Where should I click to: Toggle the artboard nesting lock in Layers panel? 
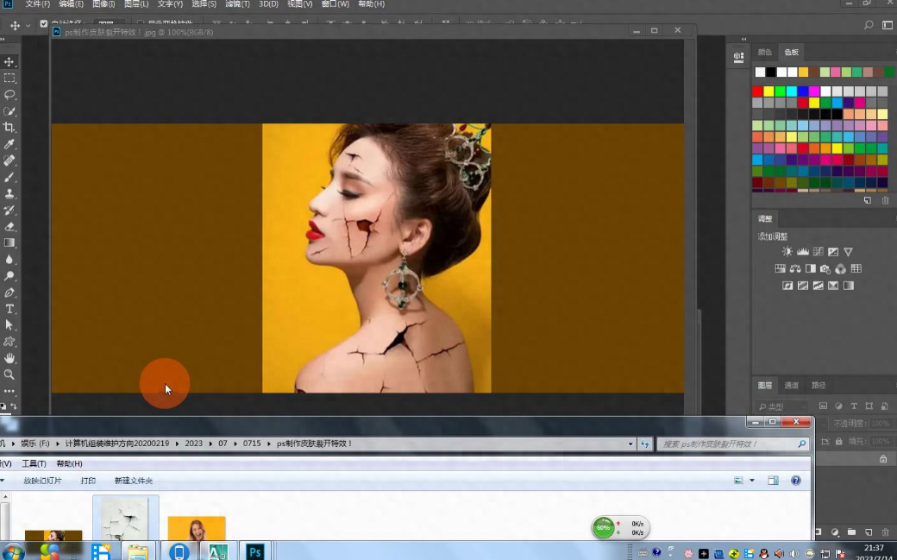point(825,442)
